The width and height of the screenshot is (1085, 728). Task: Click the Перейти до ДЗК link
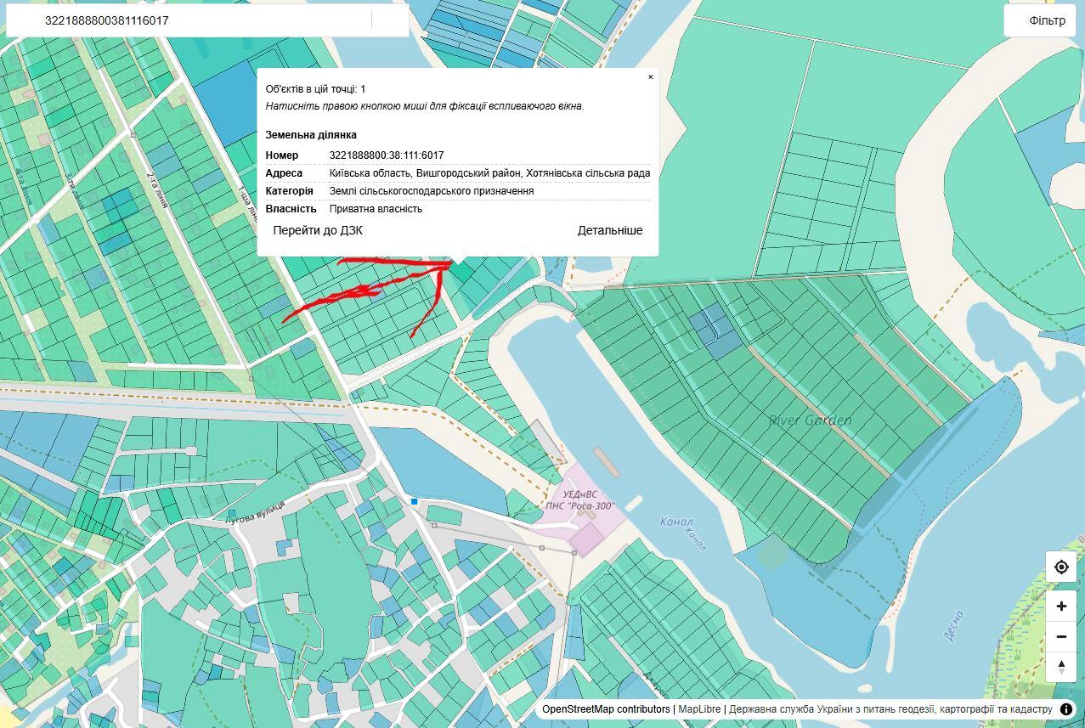(318, 230)
